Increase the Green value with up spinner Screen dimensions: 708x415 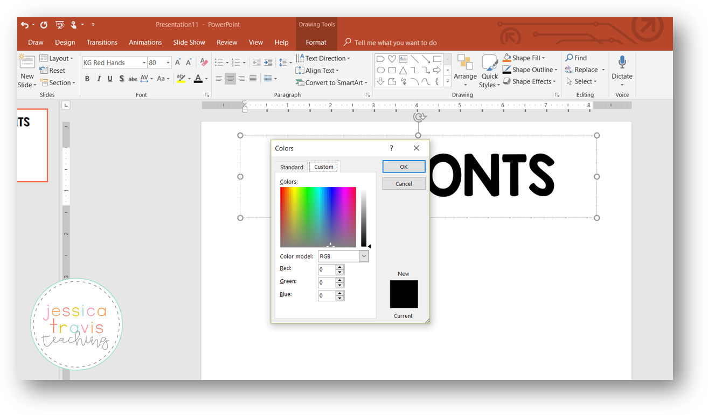click(x=339, y=280)
